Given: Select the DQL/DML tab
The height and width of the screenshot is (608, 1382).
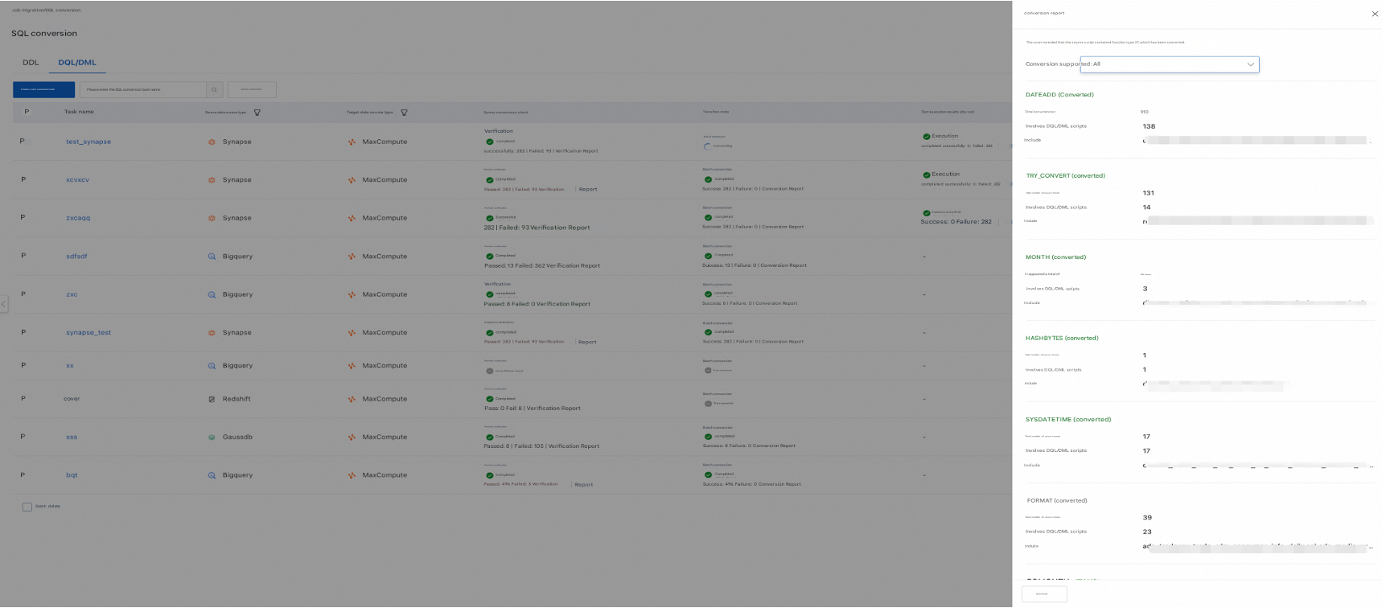Looking at the screenshot, I should pyautogui.click(x=77, y=63).
